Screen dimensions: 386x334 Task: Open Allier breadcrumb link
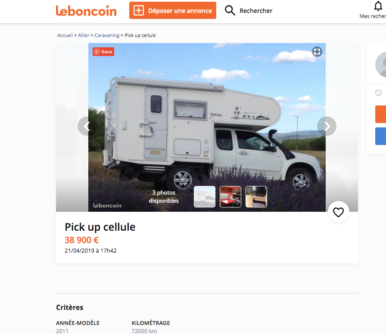point(84,35)
